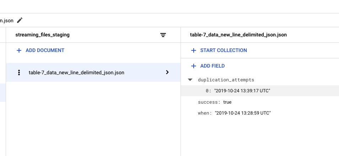Click the success field name

[209, 102]
